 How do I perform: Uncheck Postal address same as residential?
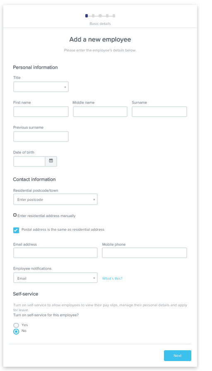click(x=16, y=230)
